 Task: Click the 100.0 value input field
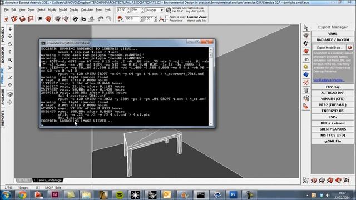coord(132,18)
